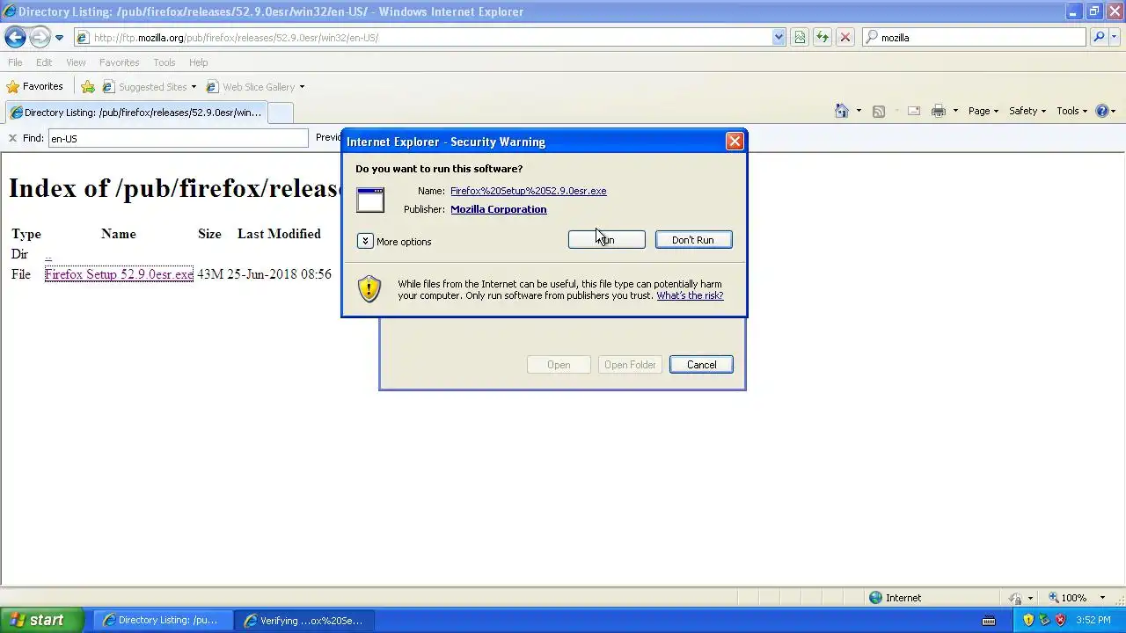This screenshot has height=633, width=1126.
Task: Close the Find bar with X
Action: click(x=12, y=138)
